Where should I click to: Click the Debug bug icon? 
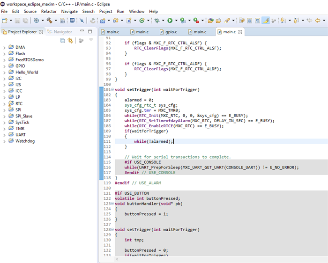coord(157,21)
